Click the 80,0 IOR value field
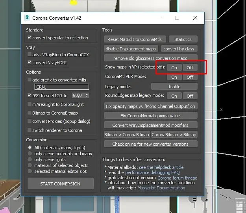Image resolution: width=246 pixels, height=213 pixels. [78, 95]
